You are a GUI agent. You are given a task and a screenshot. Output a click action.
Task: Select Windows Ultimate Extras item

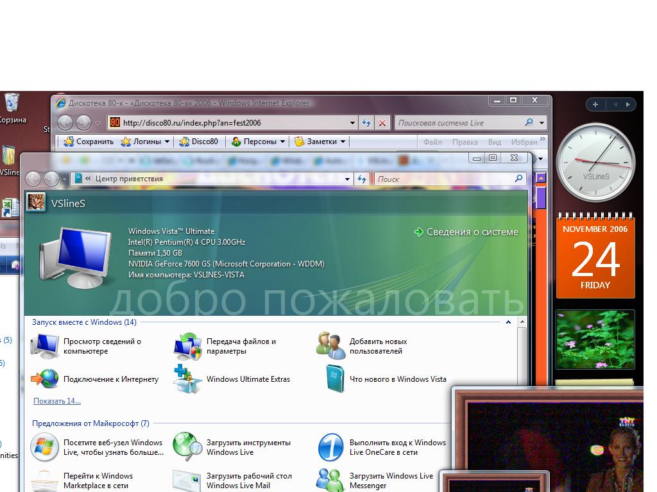click(x=232, y=379)
